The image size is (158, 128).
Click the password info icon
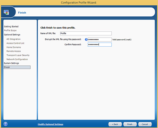86,40
